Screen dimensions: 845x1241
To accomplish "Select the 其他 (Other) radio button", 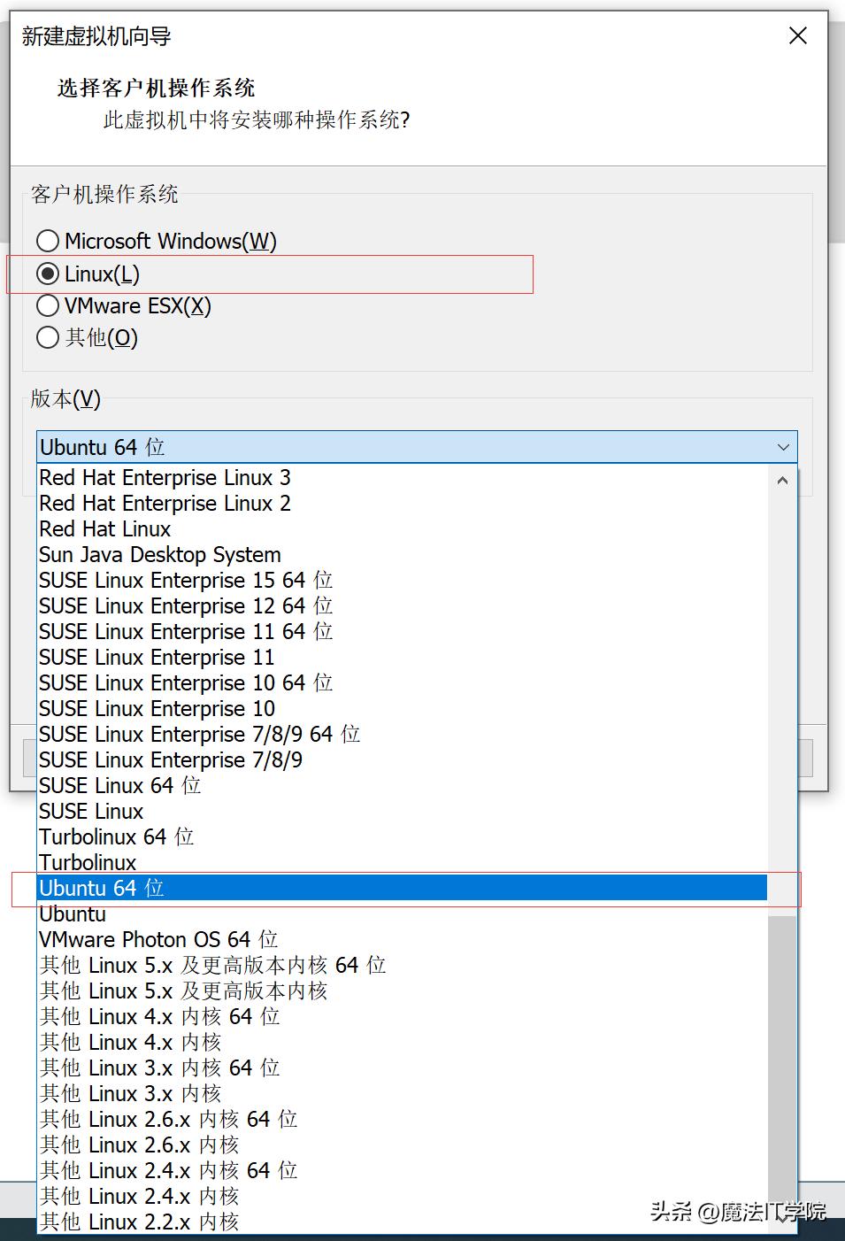I will tap(49, 338).
